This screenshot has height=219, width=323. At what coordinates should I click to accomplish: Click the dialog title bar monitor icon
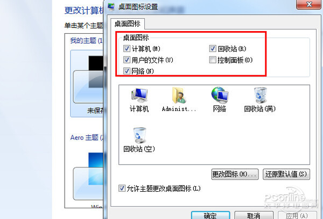(x=111, y=7)
